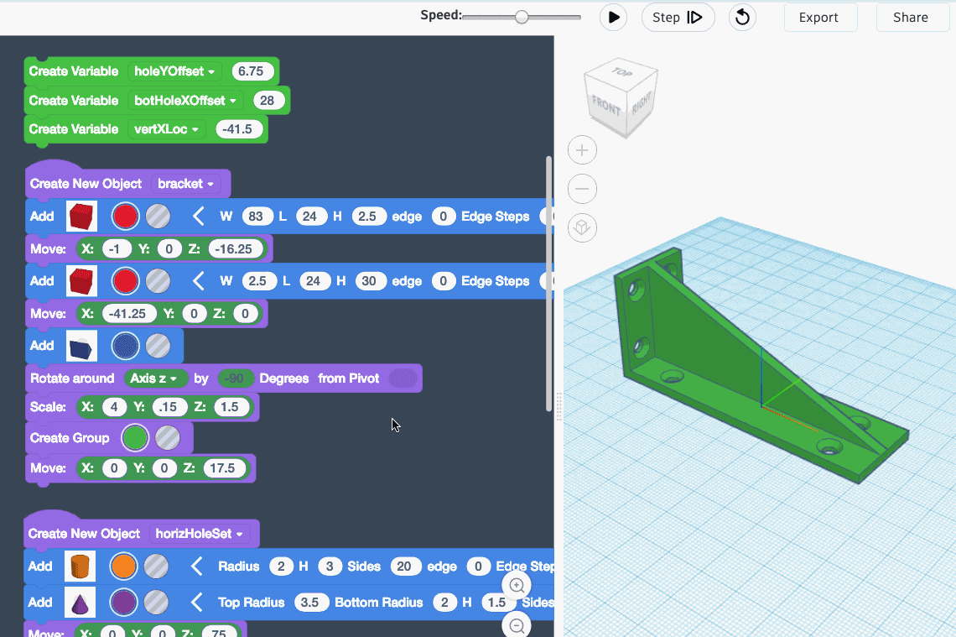
Task: Pick orange color on cylinder Add block
Action: [x=124, y=567]
